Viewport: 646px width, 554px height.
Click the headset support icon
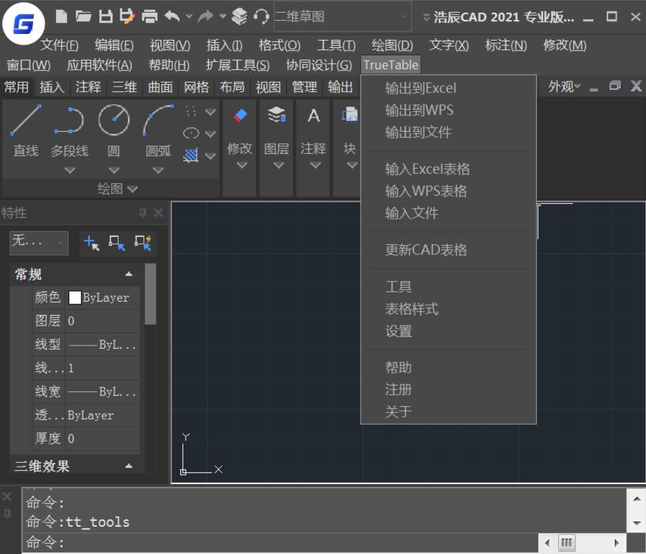[x=261, y=17]
